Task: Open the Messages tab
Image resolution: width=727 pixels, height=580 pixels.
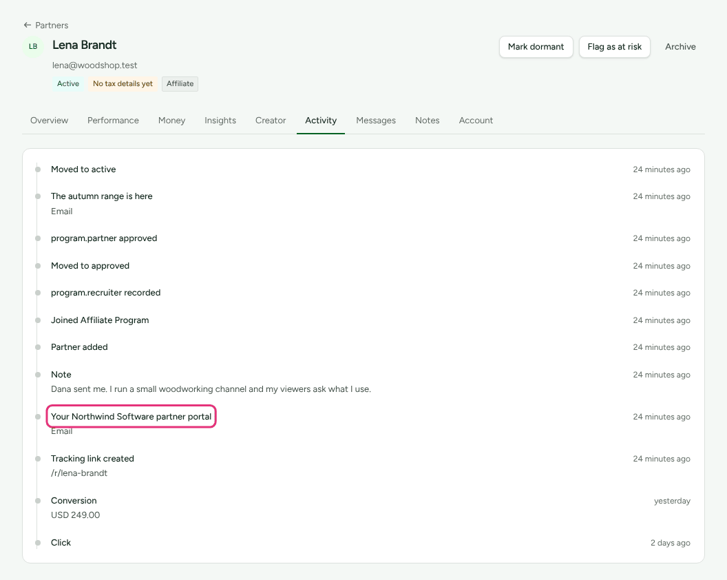Action: pos(376,120)
